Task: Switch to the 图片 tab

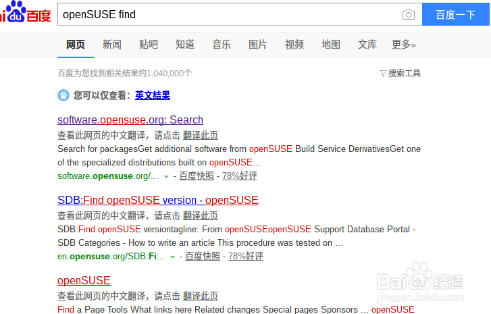Action: point(258,45)
